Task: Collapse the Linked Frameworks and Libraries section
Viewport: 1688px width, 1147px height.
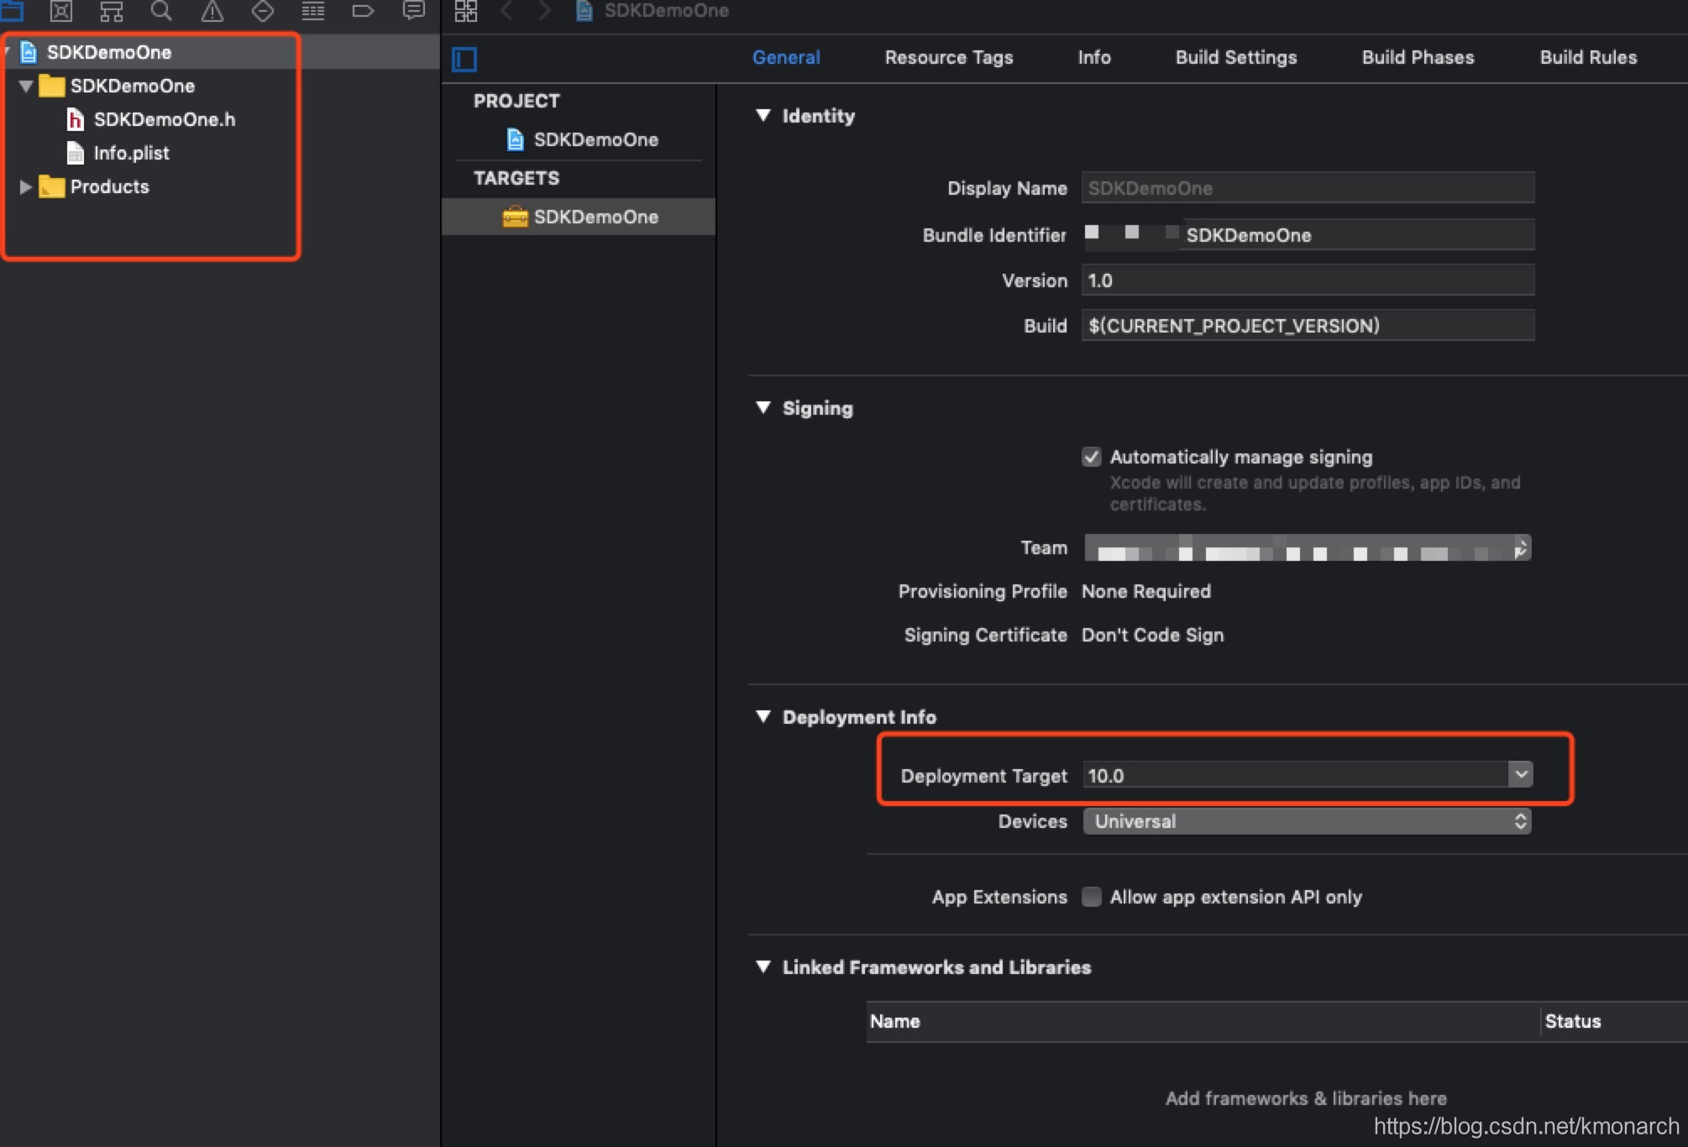Action: [x=763, y=966]
